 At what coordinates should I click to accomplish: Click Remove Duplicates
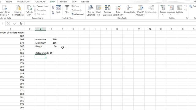click(x=107, y=10)
